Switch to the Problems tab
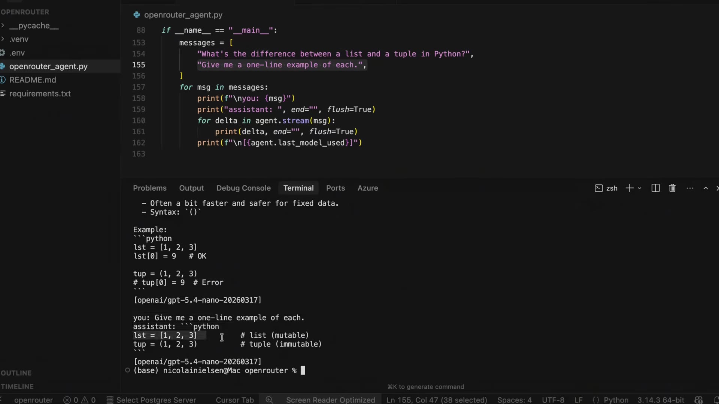This screenshot has height=404, width=719. pos(150,188)
